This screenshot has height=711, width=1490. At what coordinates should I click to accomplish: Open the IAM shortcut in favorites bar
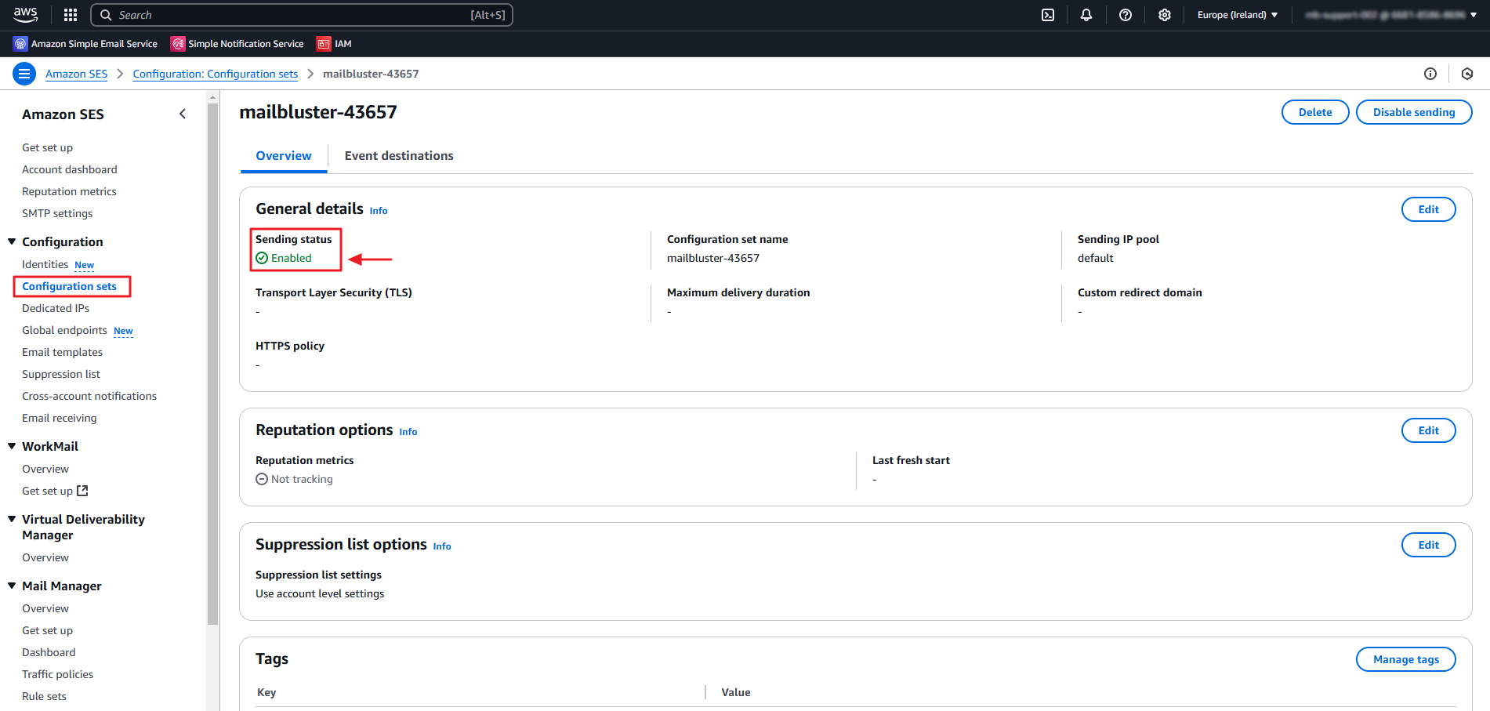point(335,44)
